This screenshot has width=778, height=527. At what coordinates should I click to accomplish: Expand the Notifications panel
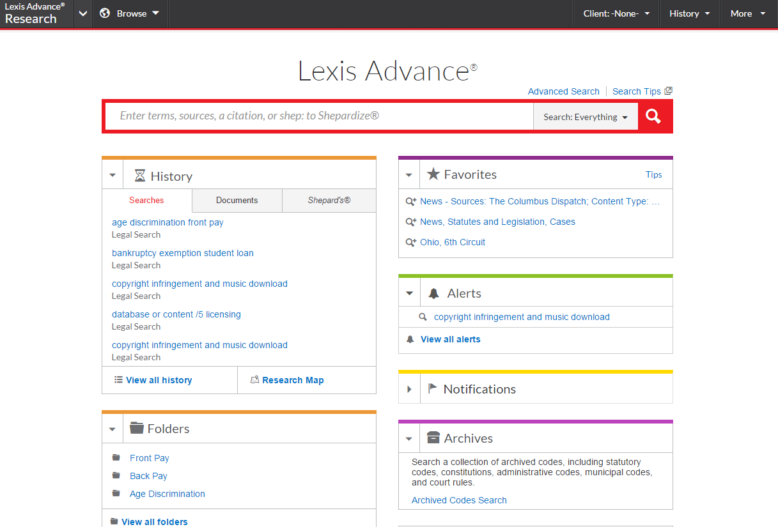[x=409, y=389]
